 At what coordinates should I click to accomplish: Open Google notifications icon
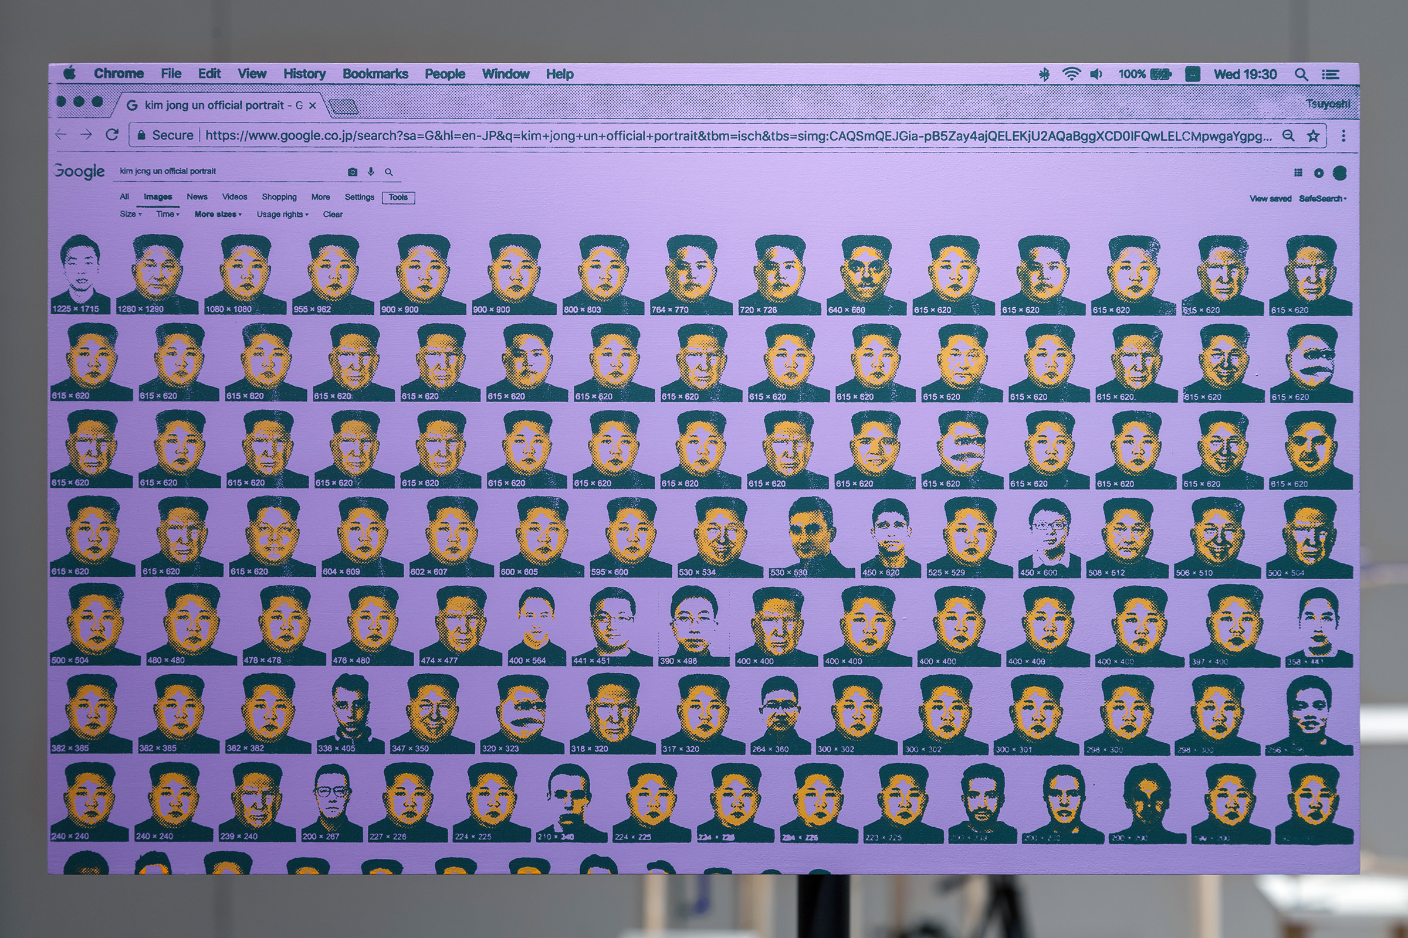point(1319,174)
